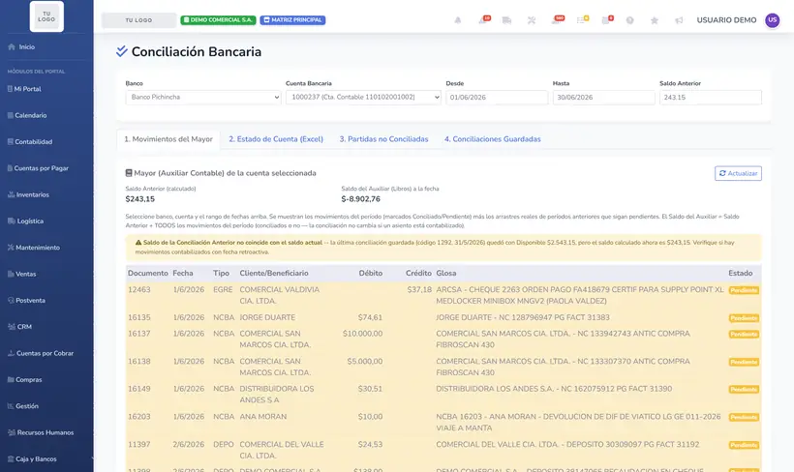Select document number 16137
The image size is (794, 472).
[139, 334]
